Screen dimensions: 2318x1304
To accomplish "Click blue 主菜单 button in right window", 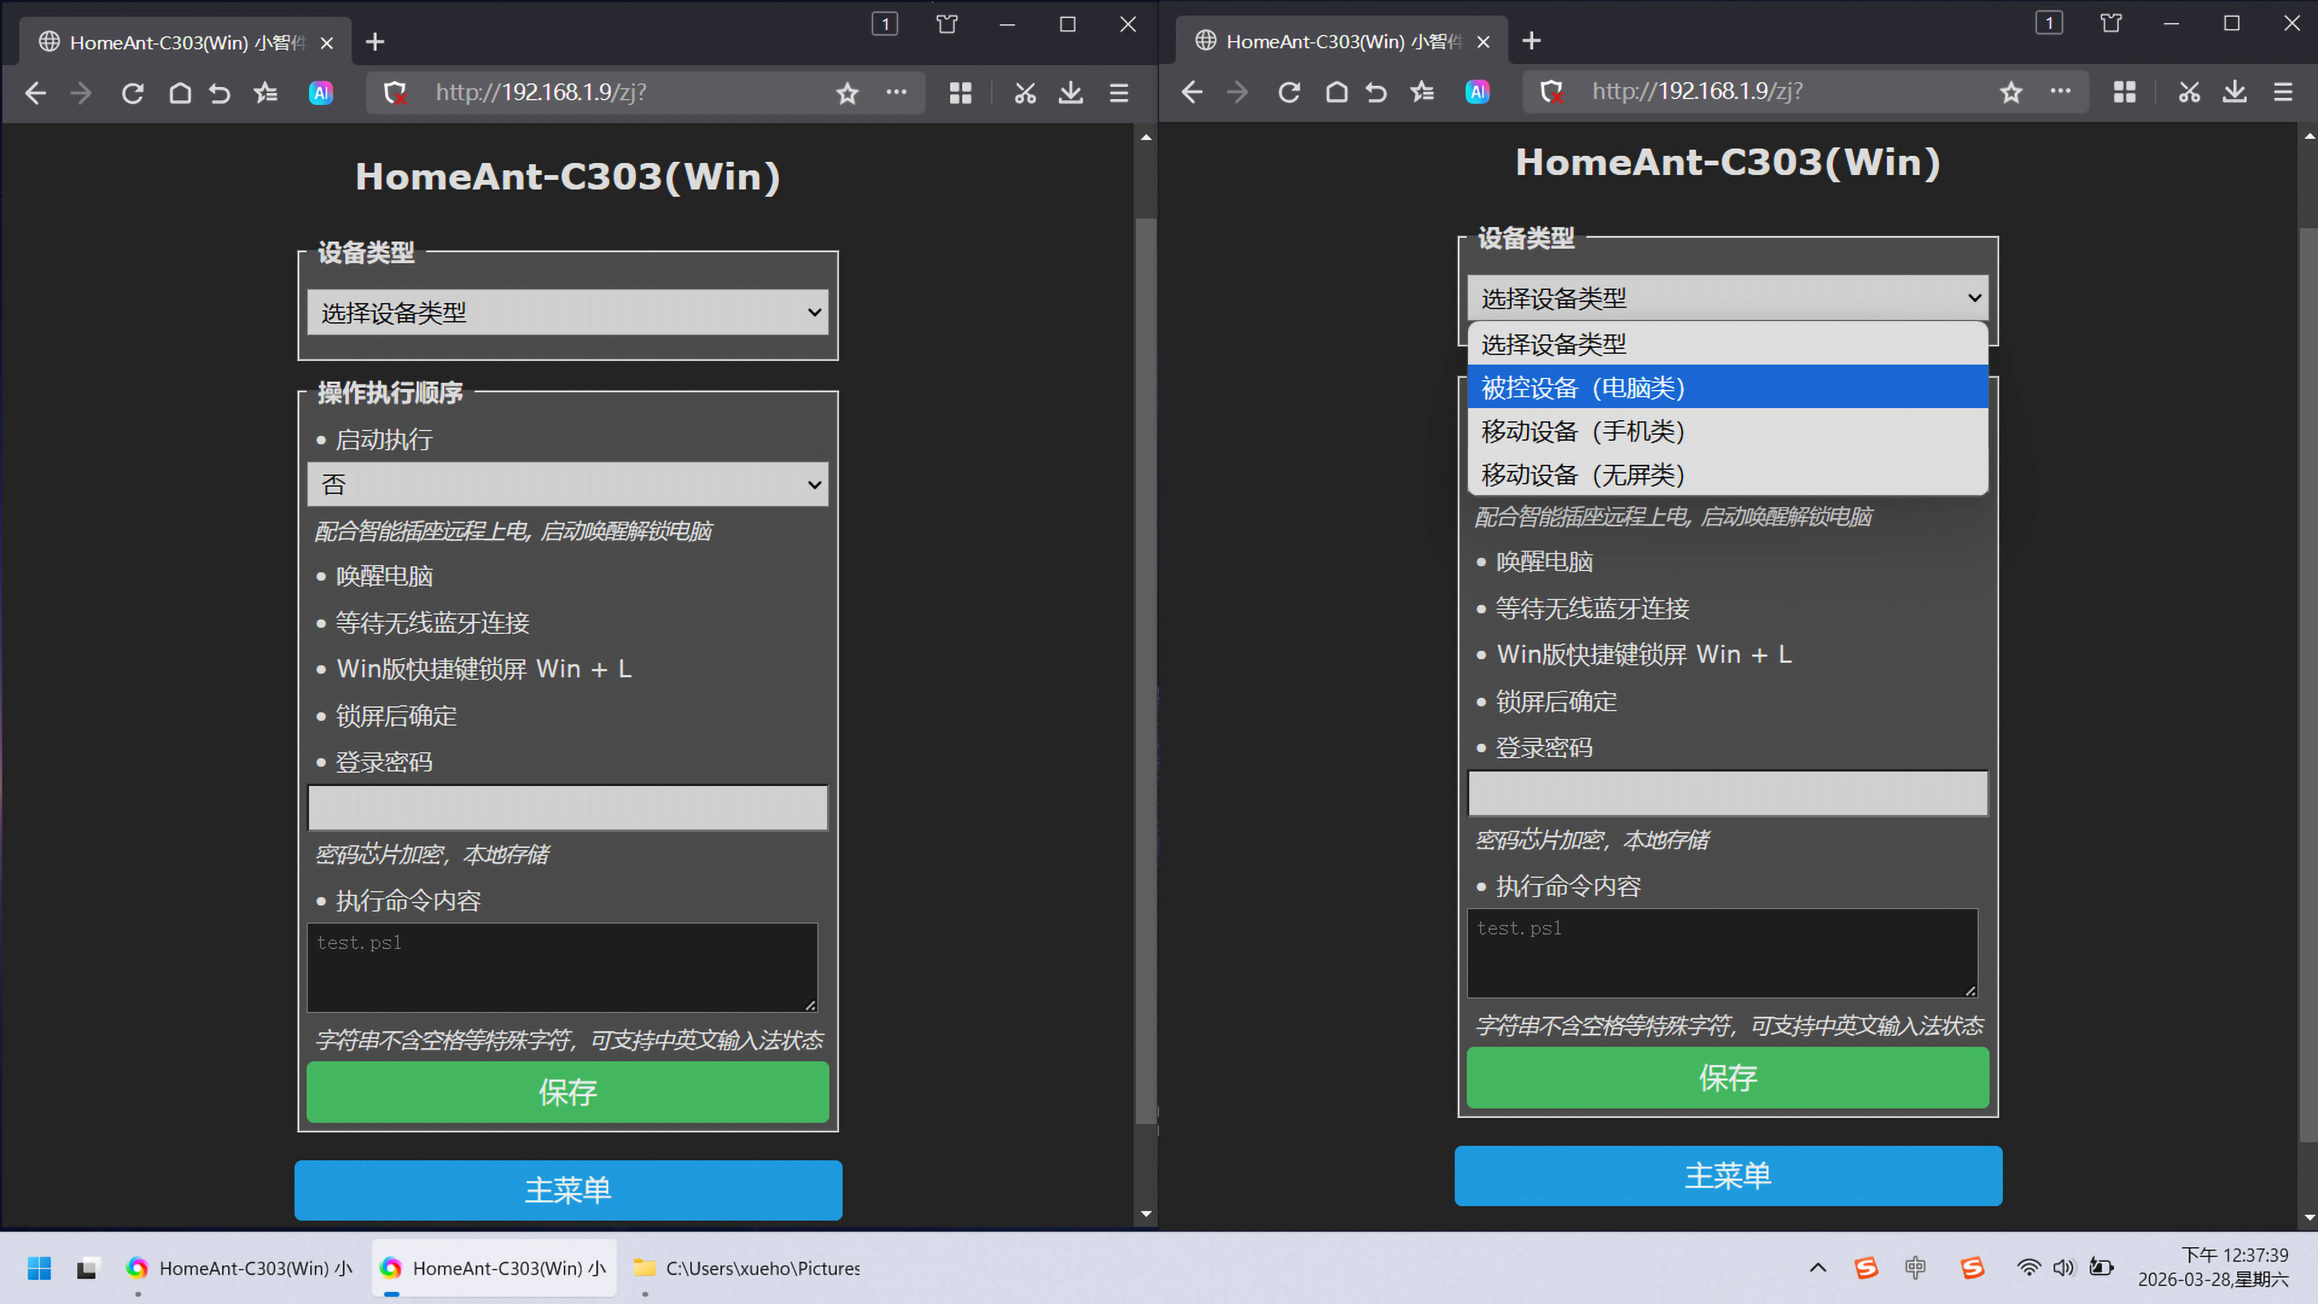I will click(x=1727, y=1175).
